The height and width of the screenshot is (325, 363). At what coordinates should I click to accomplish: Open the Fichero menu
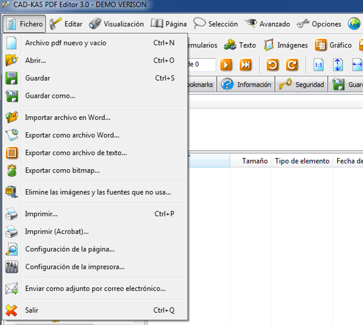click(x=24, y=24)
